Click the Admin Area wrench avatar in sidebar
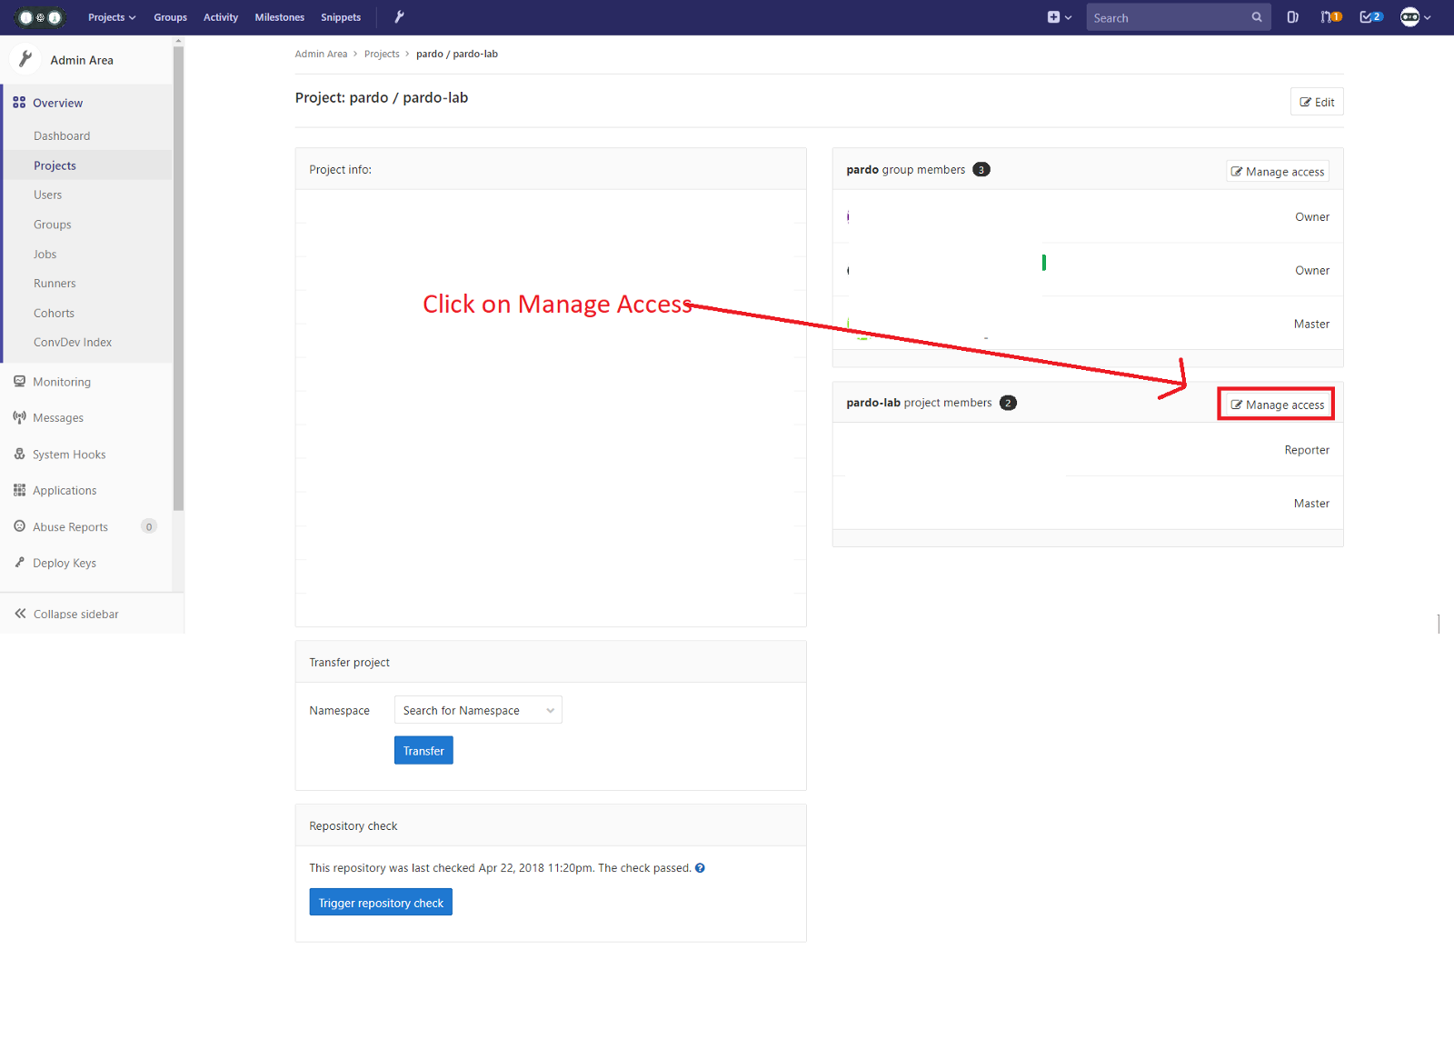This screenshot has width=1454, height=1040. pos(25,59)
